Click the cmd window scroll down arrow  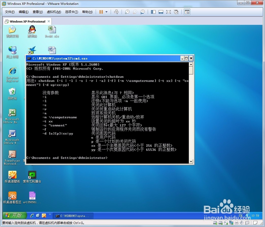click(x=191, y=161)
